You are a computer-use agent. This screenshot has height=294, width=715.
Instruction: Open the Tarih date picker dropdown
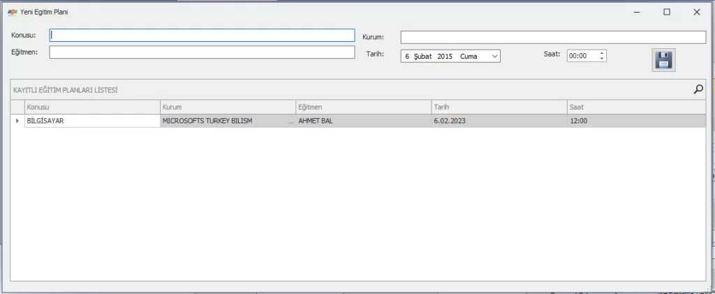[x=494, y=56]
